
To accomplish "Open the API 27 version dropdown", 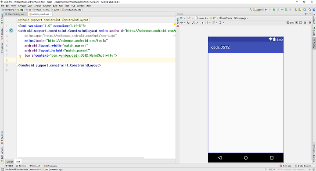I will pyautogui.click(x=214, y=18).
